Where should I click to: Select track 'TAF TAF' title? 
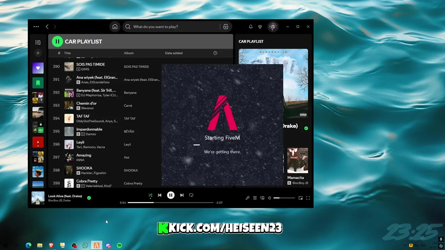(83, 116)
